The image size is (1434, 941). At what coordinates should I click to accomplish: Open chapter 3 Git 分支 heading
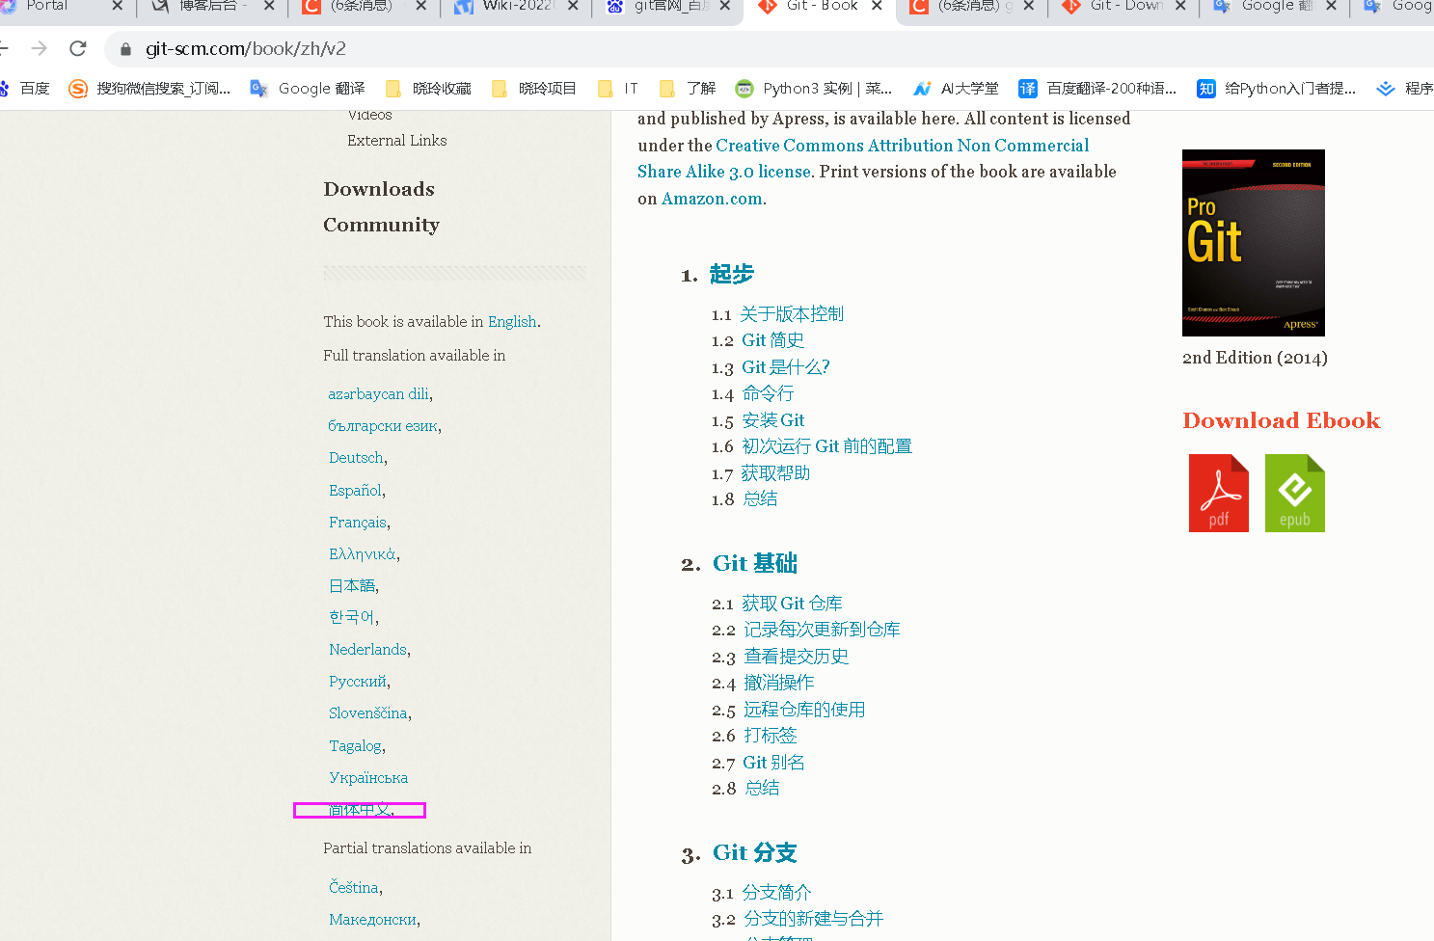[755, 853]
